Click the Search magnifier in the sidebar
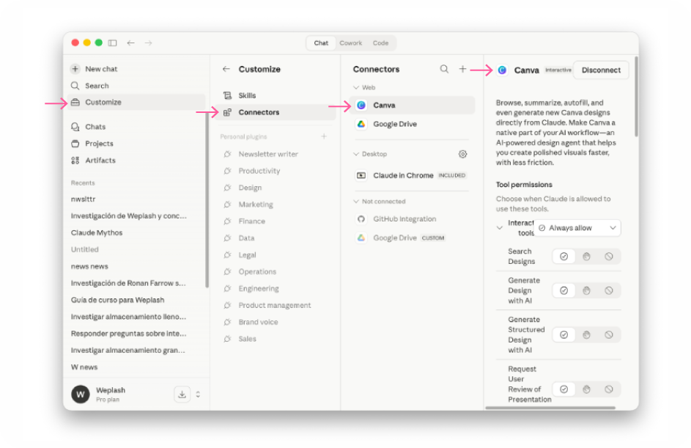The height and width of the screenshot is (448, 691). coord(75,86)
